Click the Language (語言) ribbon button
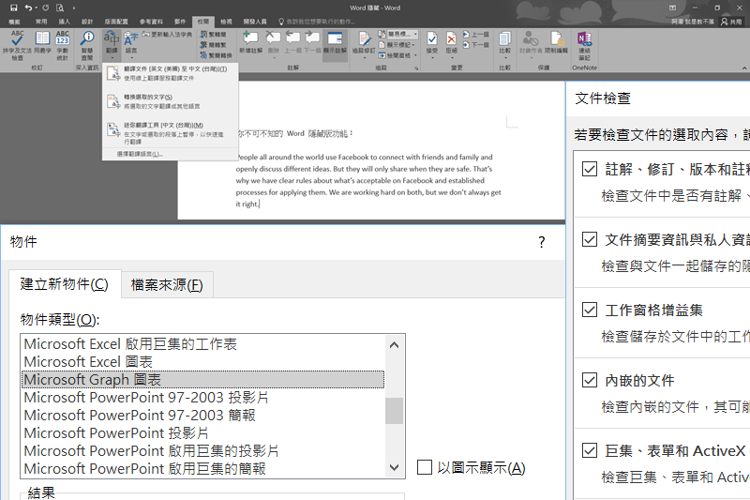Image resolution: width=750 pixels, height=500 pixels. click(131, 44)
